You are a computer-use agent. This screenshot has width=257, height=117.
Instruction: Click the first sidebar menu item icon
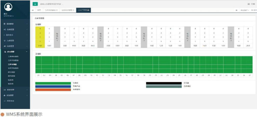pos(4,24)
